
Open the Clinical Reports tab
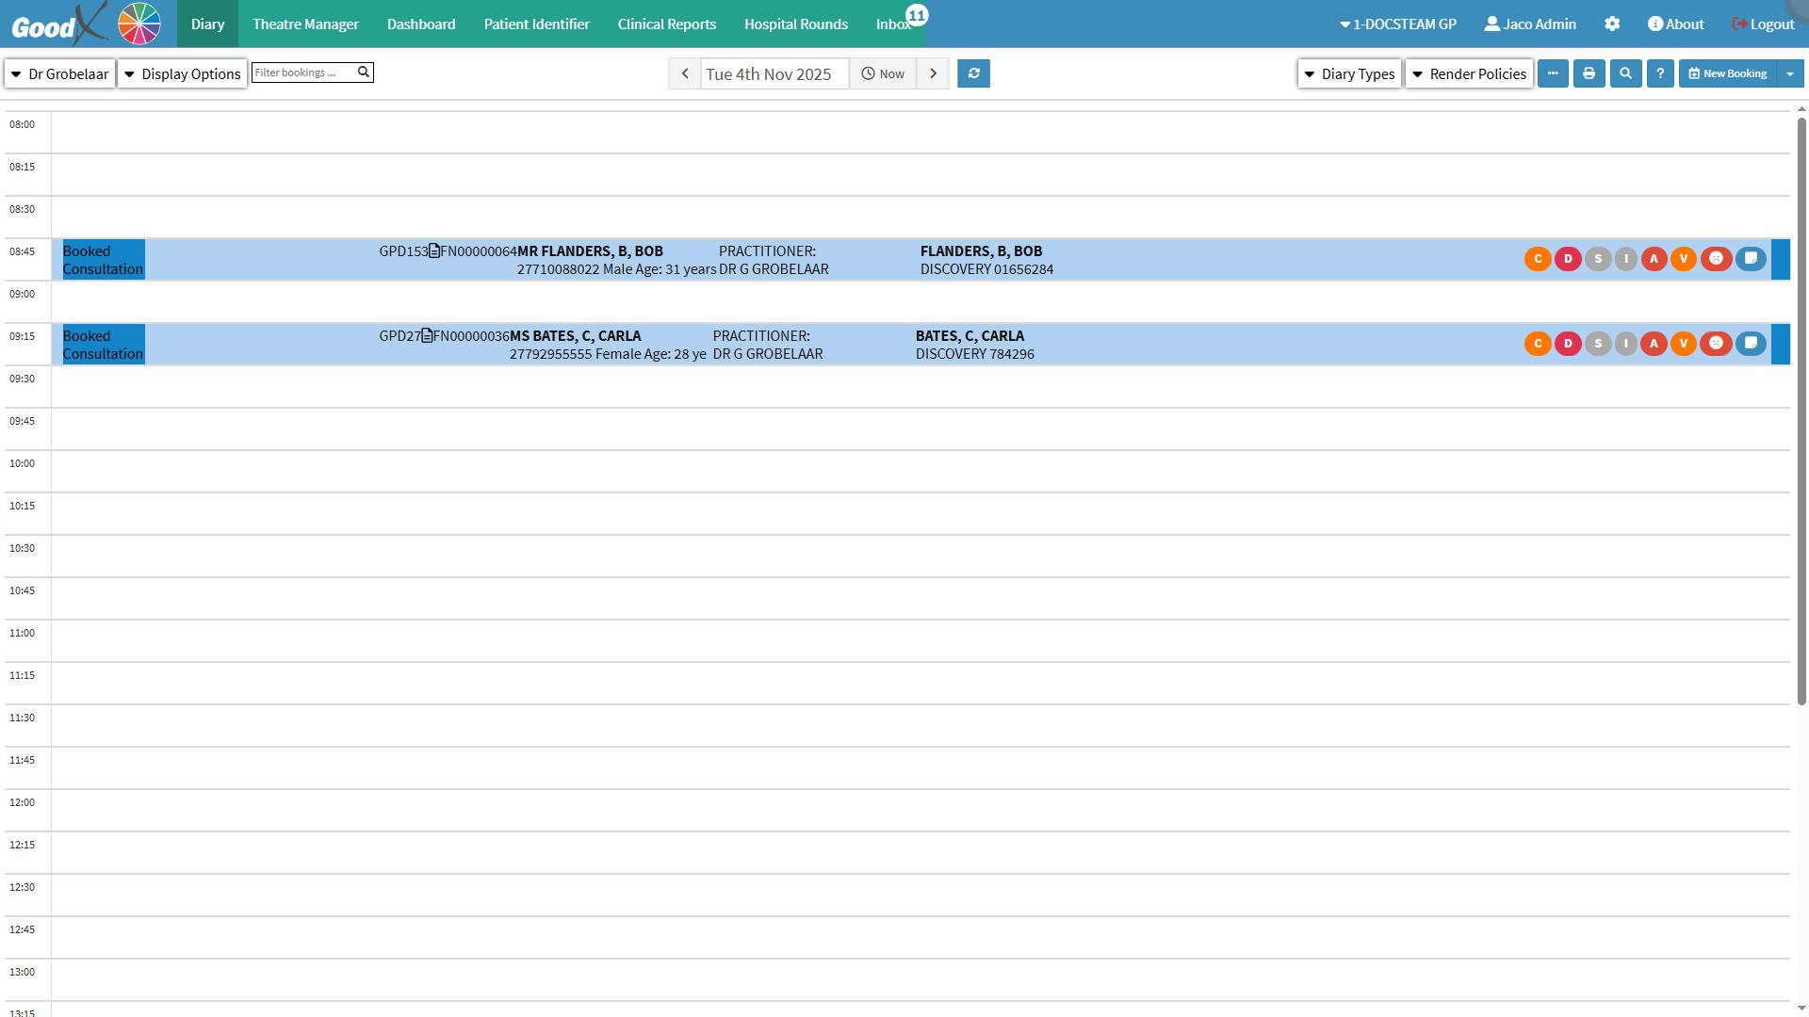tap(666, 24)
